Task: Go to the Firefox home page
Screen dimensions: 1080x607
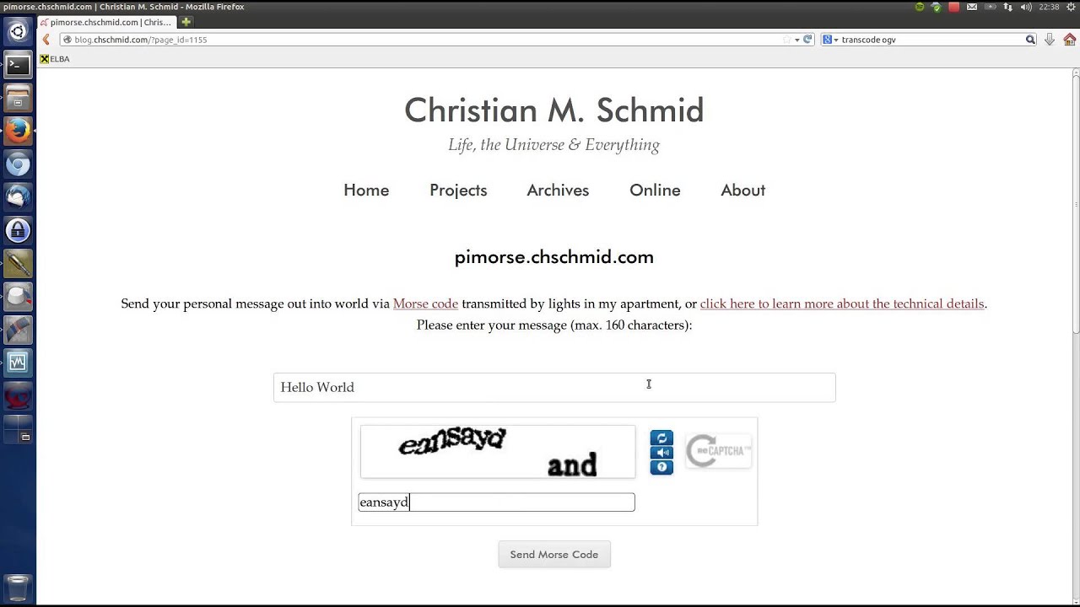Action: [x=1069, y=40]
